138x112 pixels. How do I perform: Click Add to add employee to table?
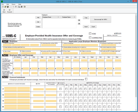pyautogui.click(x=38, y=17)
